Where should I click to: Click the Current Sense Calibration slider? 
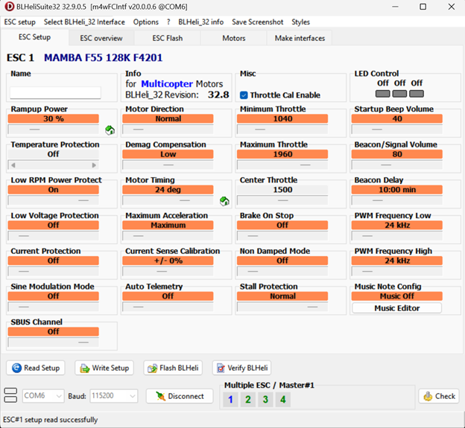(168, 271)
